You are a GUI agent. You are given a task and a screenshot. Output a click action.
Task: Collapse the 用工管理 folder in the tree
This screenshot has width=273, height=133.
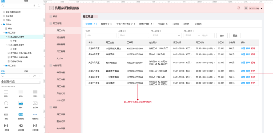click(x=4, y=65)
